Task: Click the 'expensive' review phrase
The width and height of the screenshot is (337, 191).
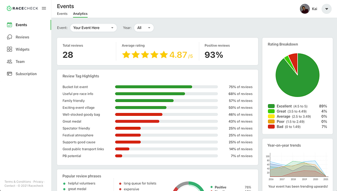Action: 131,189
